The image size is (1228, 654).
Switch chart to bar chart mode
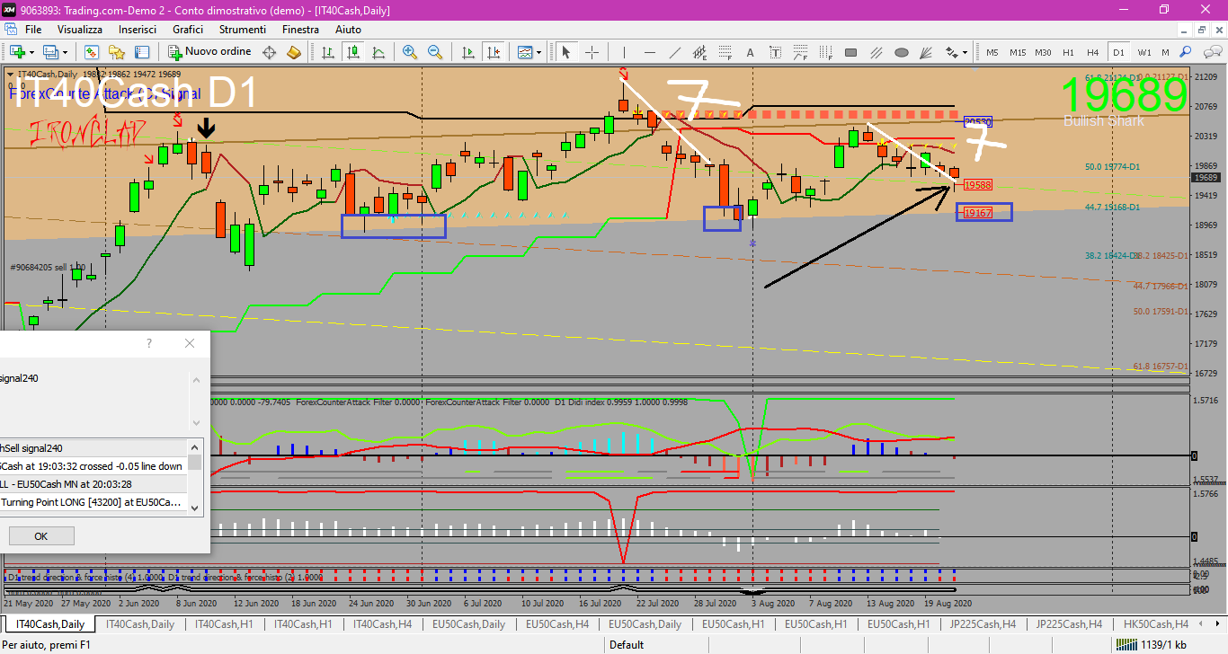(328, 52)
